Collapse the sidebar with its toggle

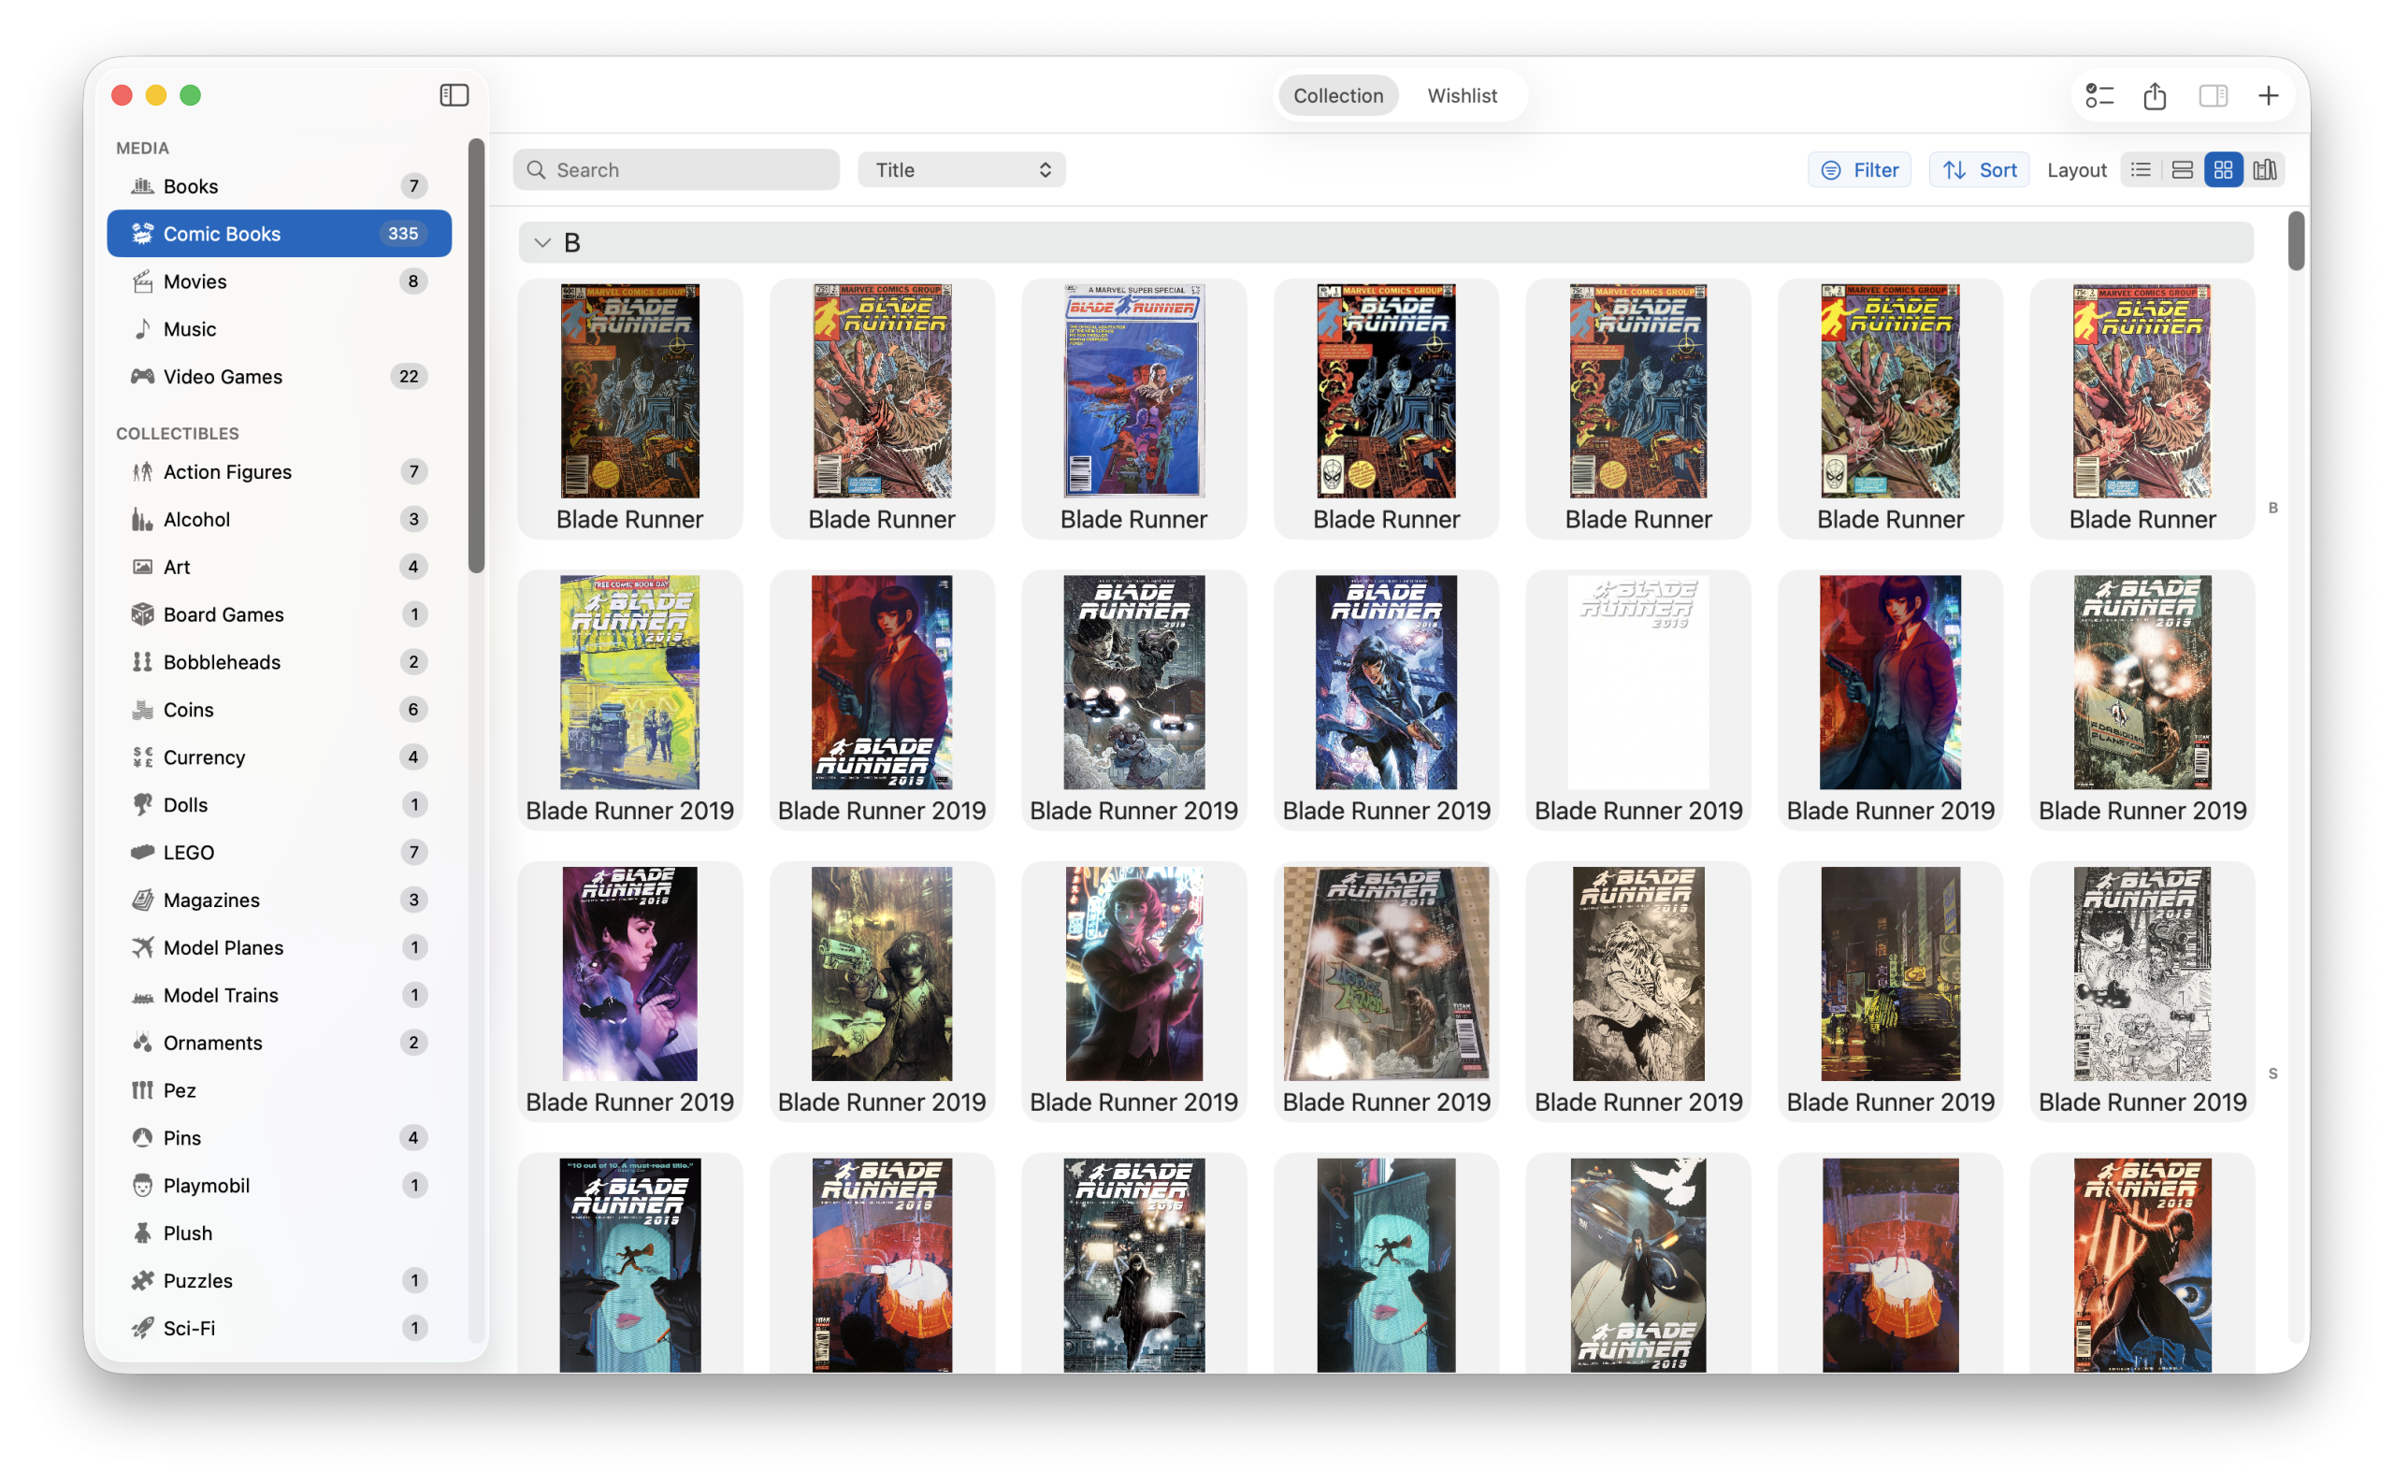(x=454, y=95)
